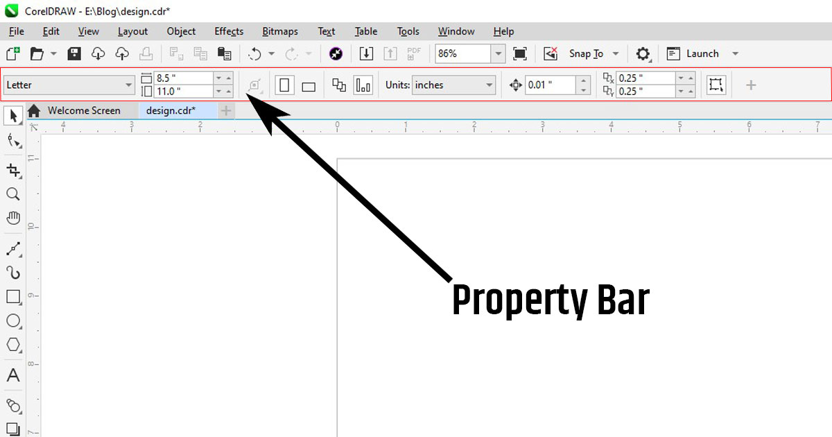The image size is (832, 437).
Task: Select the Zoom magnifier tool
Action: pos(13,194)
